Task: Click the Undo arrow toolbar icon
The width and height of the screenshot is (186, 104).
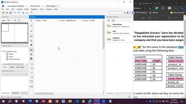Action: coord(15,13)
